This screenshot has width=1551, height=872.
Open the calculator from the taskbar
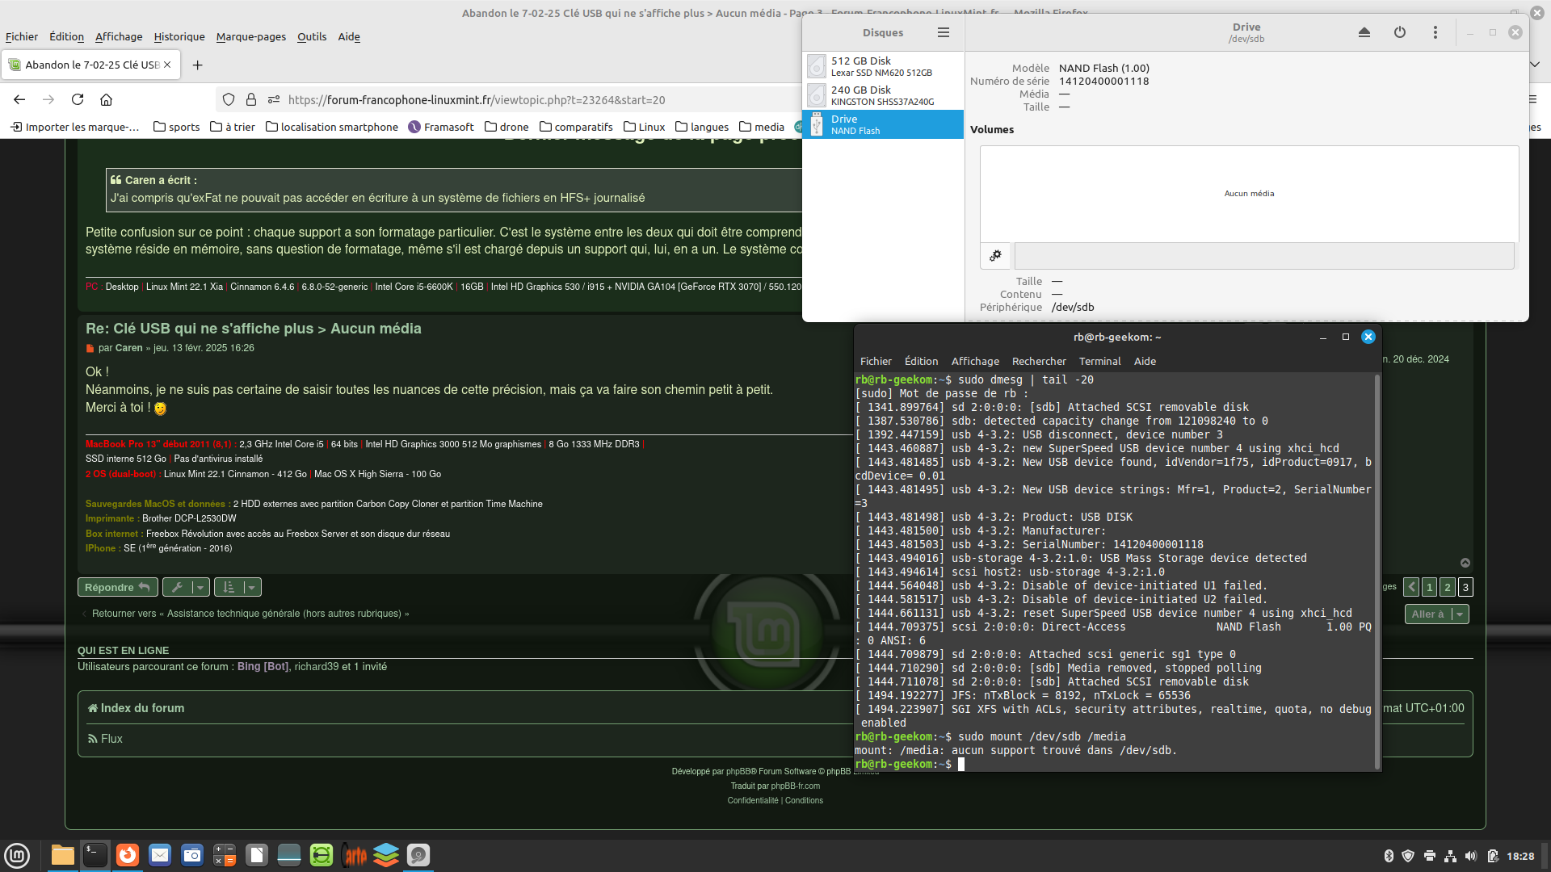point(225,855)
